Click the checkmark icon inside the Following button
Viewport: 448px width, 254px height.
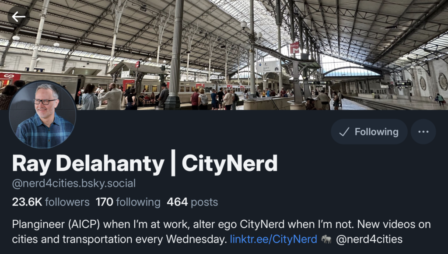[344, 131]
